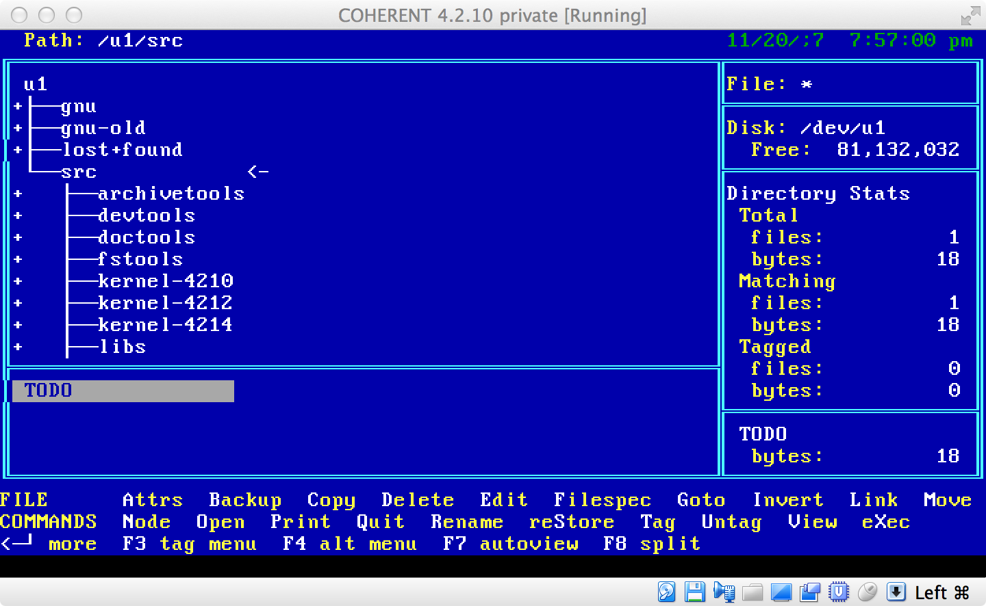Image resolution: width=986 pixels, height=606 pixels.
Task: Click the F7 autoview option
Action: point(510,544)
